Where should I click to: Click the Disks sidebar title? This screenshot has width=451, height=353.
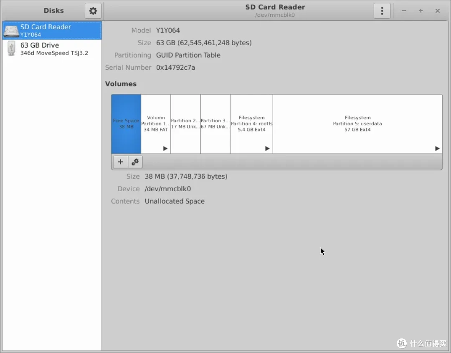pos(53,10)
